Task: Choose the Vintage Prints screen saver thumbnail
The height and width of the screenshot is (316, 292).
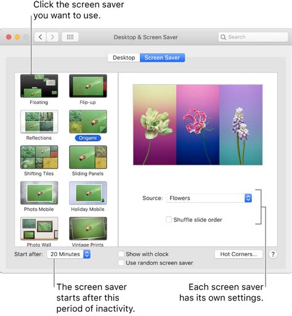Action: (88, 229)
